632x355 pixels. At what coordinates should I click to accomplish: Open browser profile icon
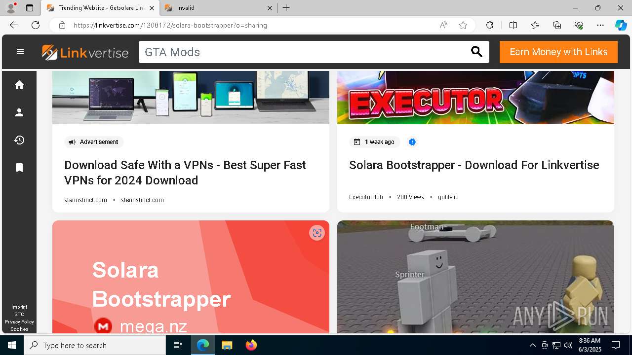[11, 8]
